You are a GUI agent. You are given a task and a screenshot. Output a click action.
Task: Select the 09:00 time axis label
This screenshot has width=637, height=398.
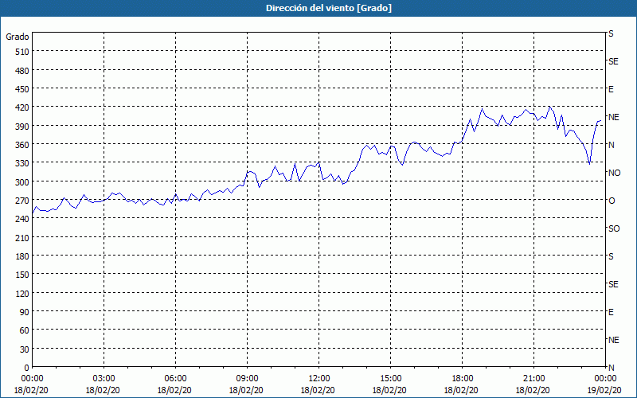[x=248, y=379]
